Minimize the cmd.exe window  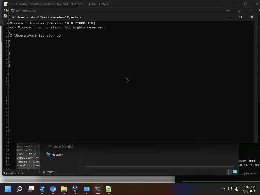click(229, 17)
